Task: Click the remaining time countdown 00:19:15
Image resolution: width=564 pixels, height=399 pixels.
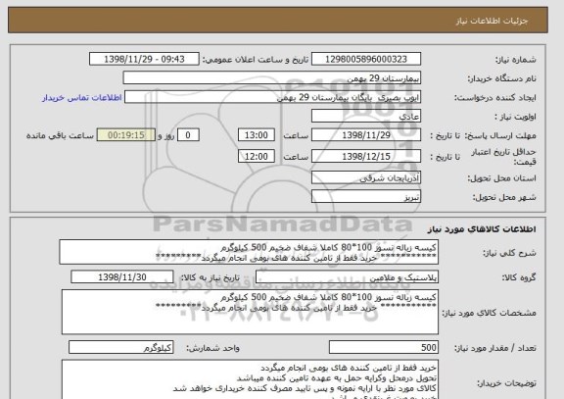Action: pos(126,135)
